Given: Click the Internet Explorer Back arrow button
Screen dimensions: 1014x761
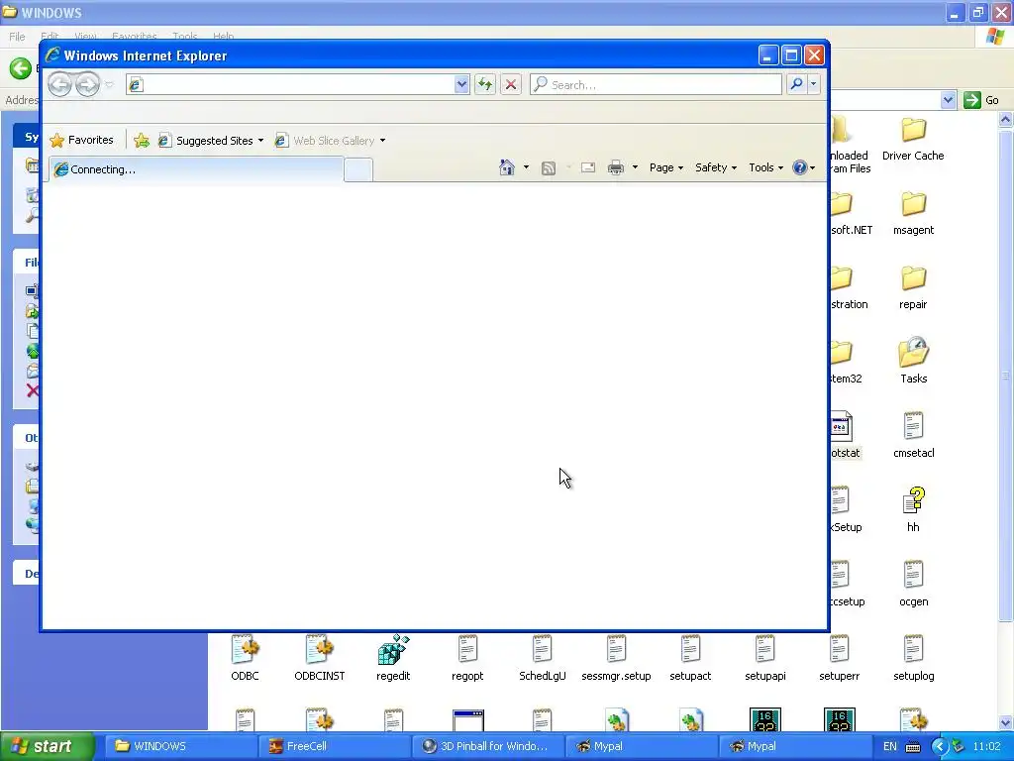Looking at the screenshot, I should click(59, 84).
